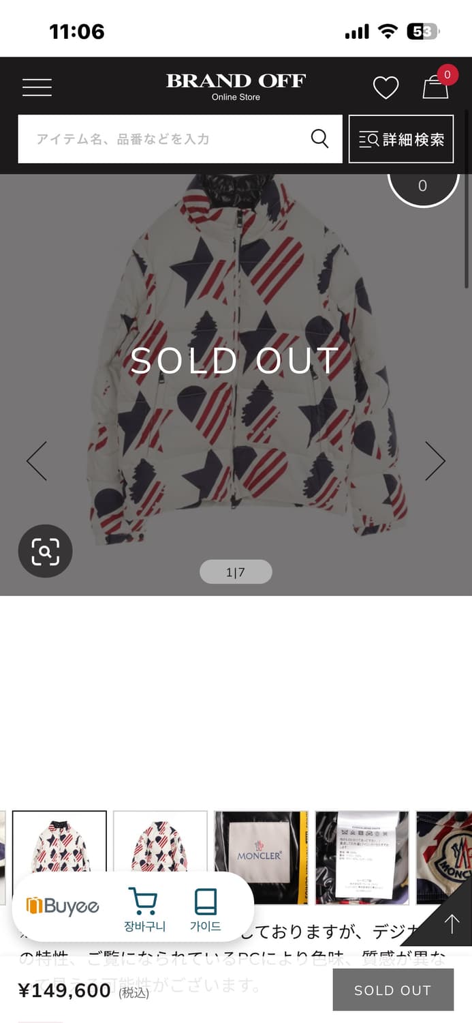Viewport: 472px width, 1023px height.
Task: Select the MONCLER label thumbnail
Action: [x=261, y=857]
